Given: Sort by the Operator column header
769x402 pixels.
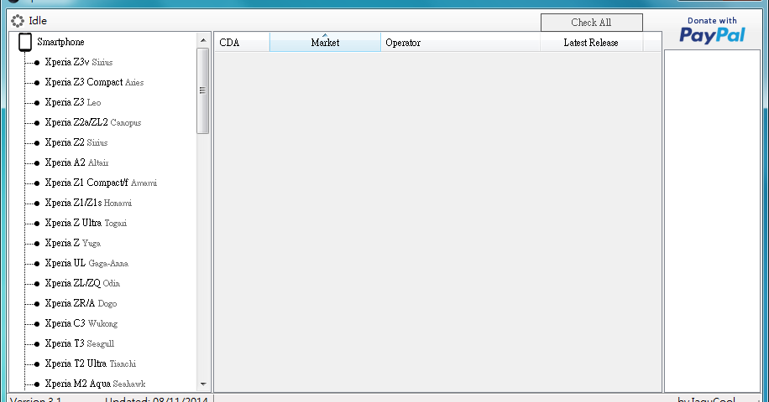Looking at the screenshot, I should [461, 43].
